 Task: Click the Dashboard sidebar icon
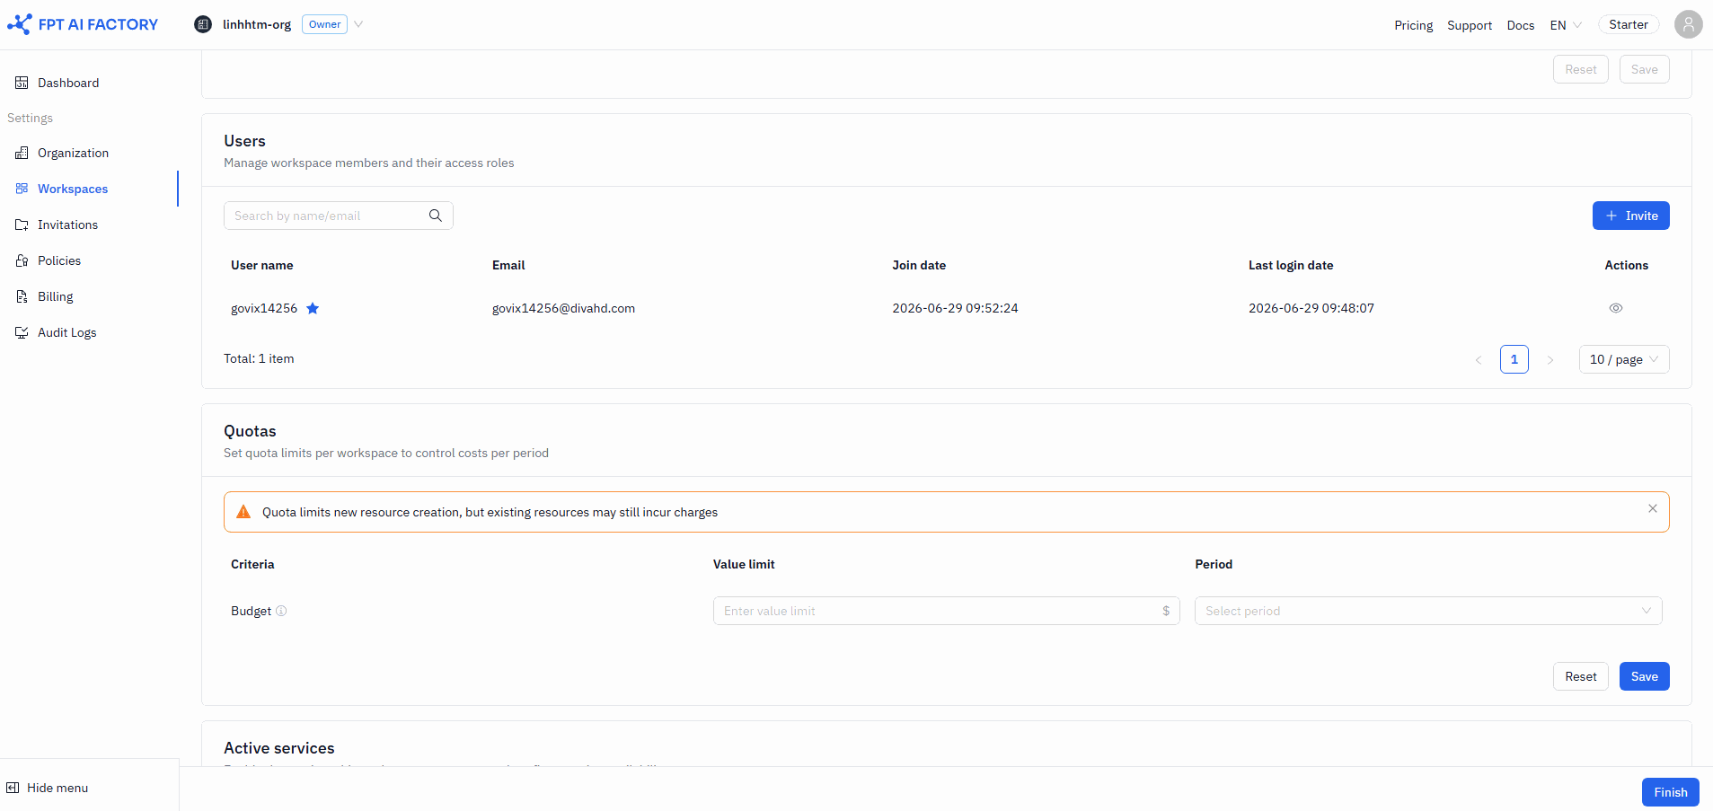click(22, 83)
